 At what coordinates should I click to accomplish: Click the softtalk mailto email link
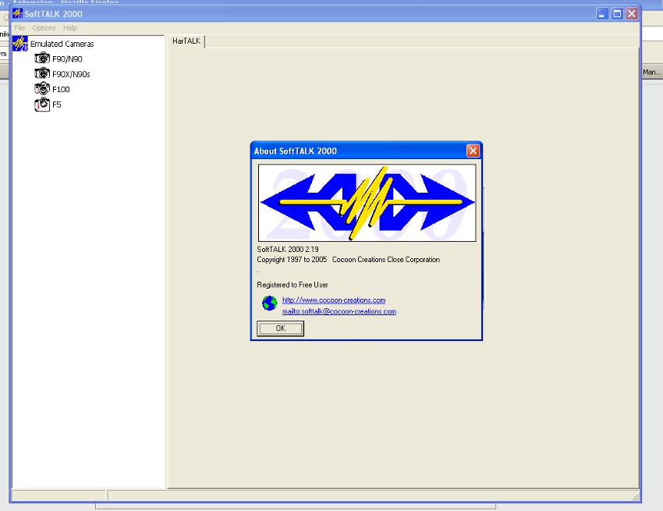pyautogui.click(x=339, y=311)
